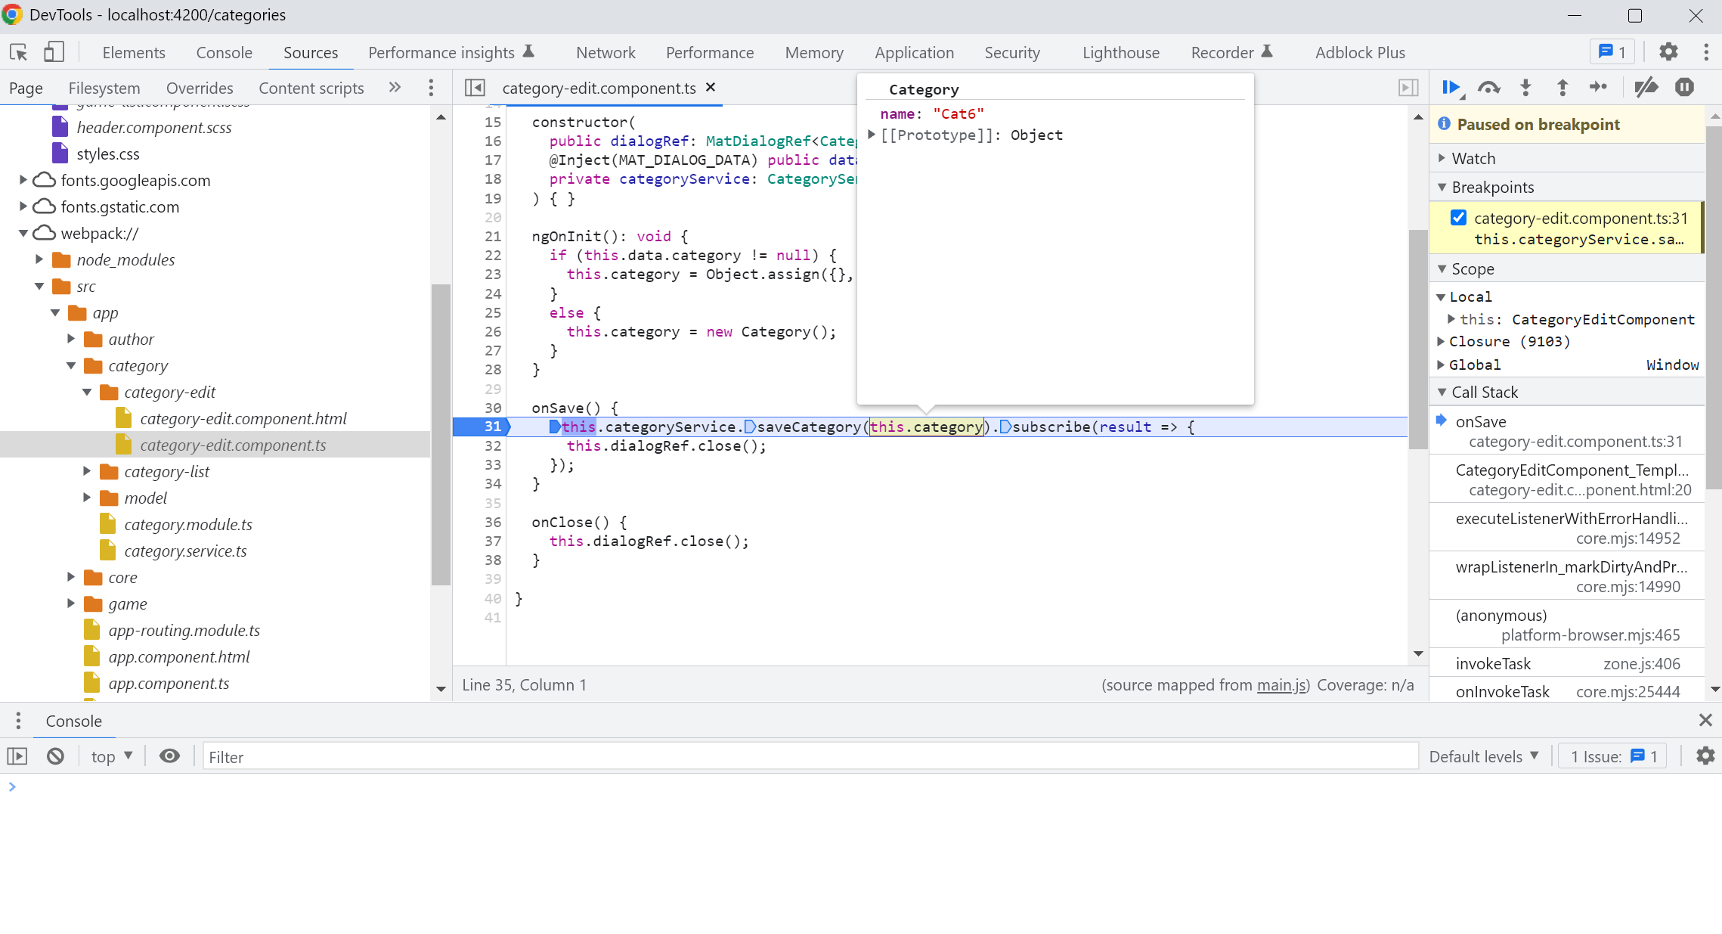Switch to the Network panel tab

[x=605, y=51]
